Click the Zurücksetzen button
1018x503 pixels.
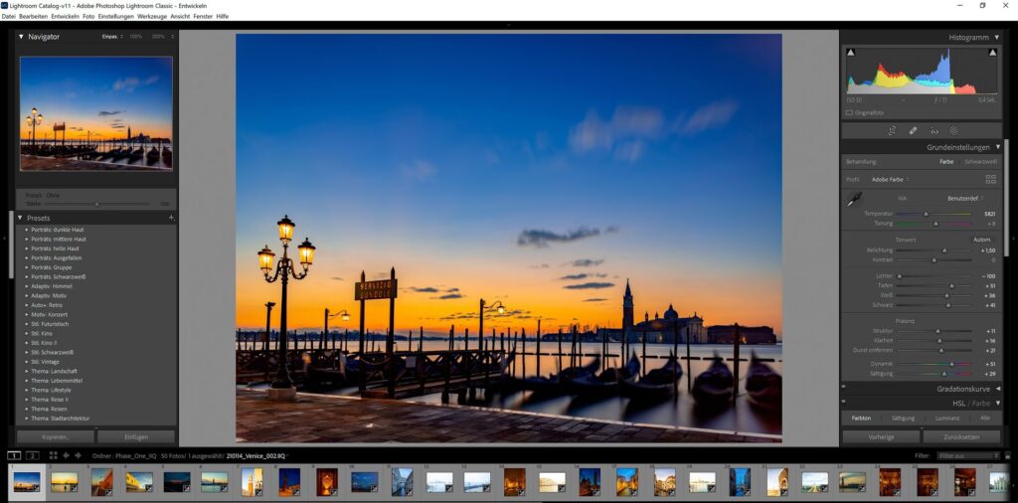click(x=960, y=436)
